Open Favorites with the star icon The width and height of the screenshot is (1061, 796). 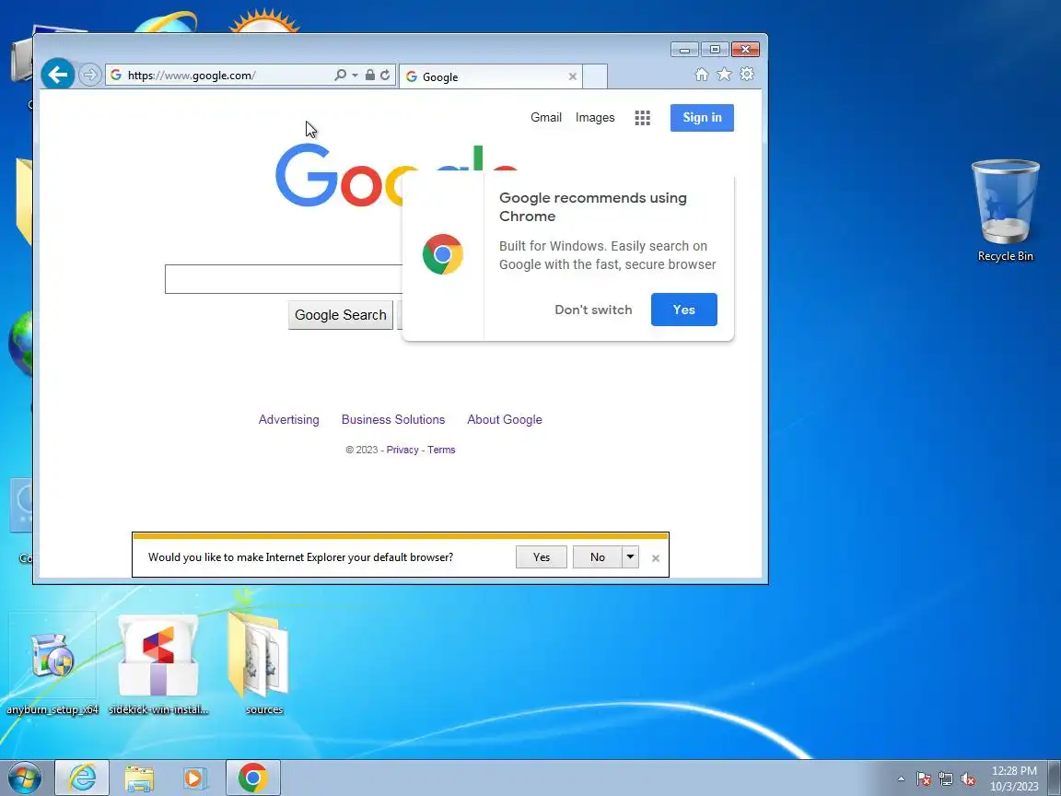724,75
